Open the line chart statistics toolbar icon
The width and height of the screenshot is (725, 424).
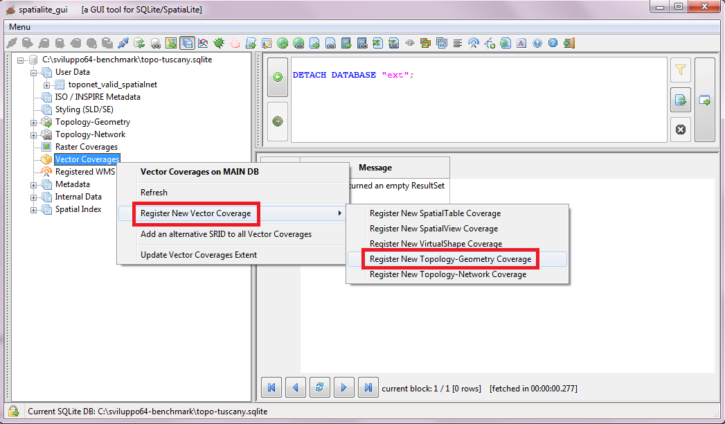pos(203,44)
